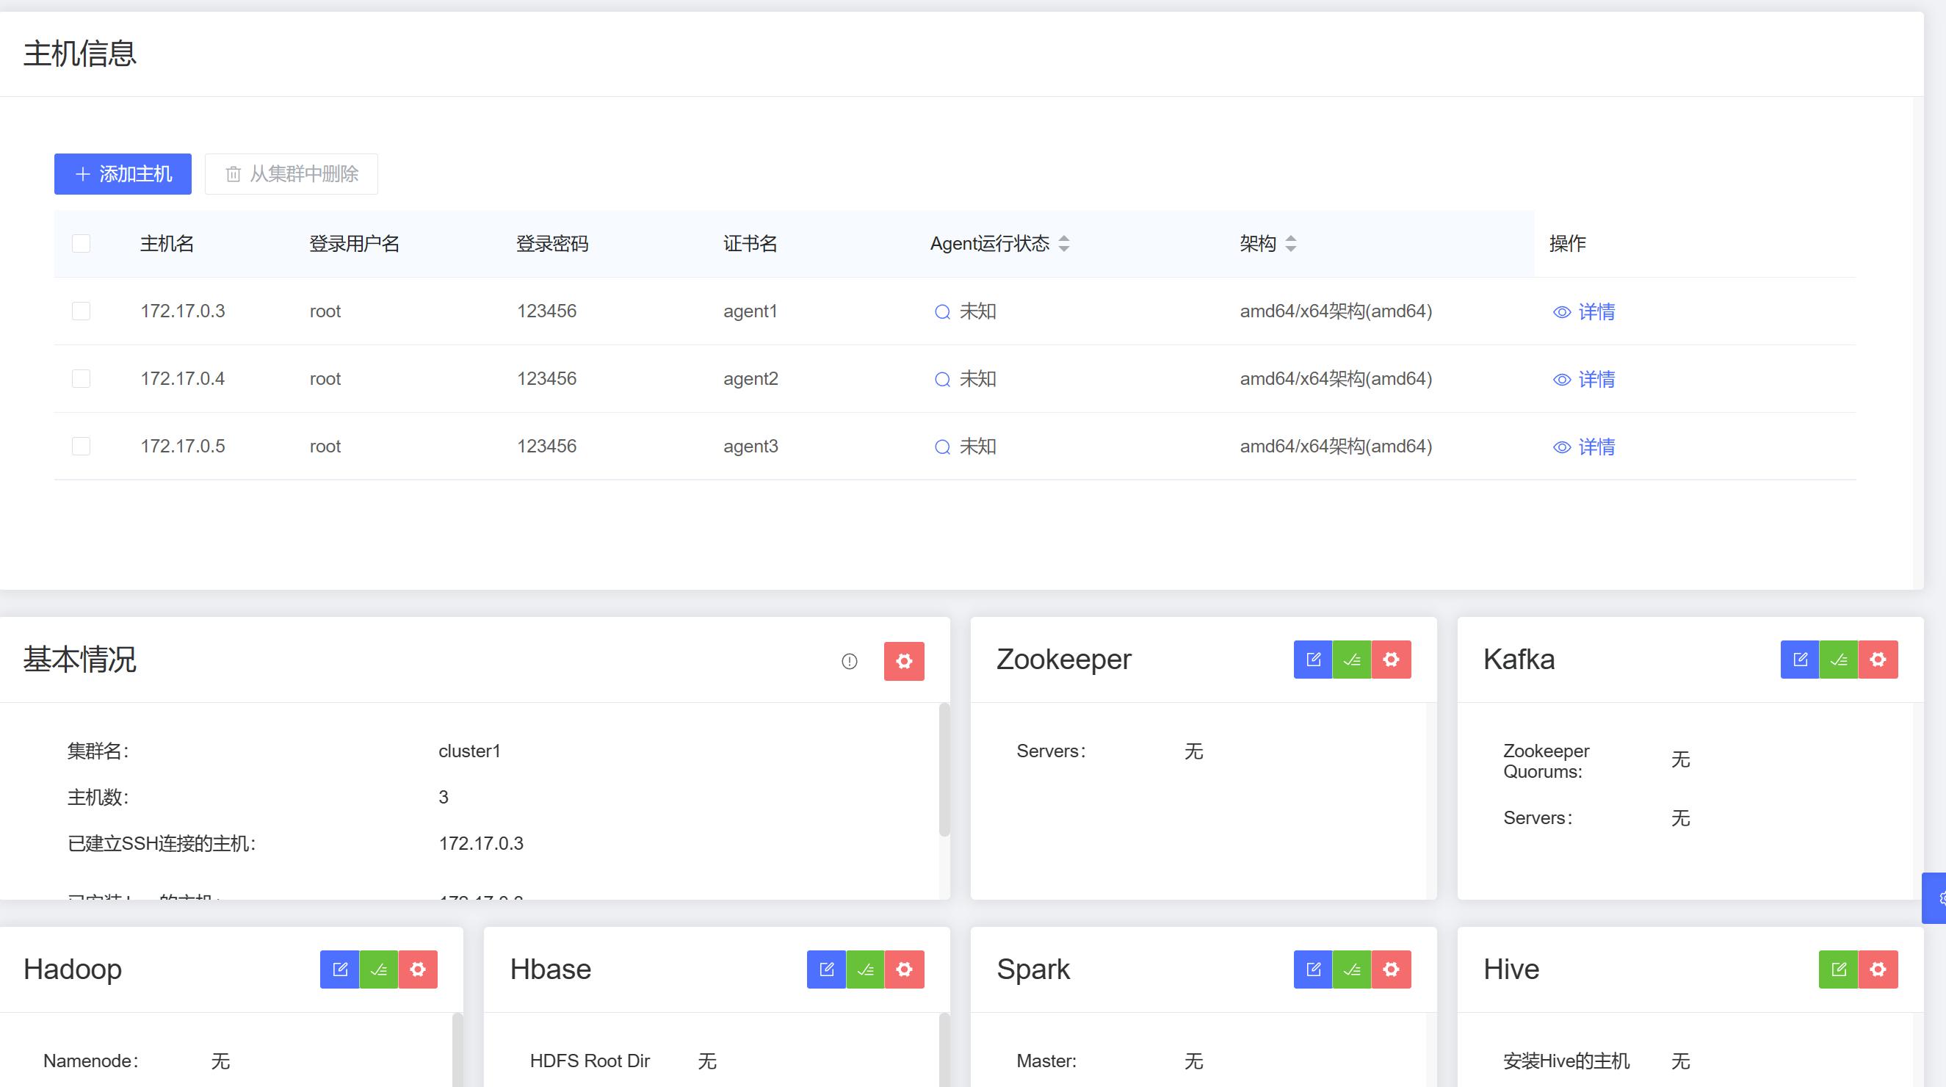The height and width of the screenshot is (1087, 1946).
Task: Tick the checkbox for host 172.17.0.3
Action: [x=81, y=311]
